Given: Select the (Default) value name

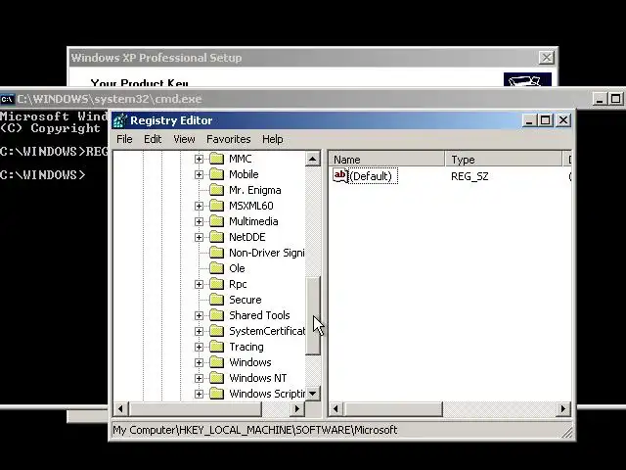Looking at the screenshot, I should pos(371,176).
